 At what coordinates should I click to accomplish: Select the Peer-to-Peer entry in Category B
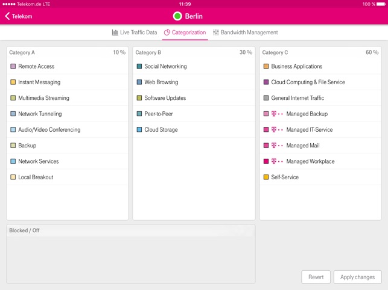click(194, 114)
